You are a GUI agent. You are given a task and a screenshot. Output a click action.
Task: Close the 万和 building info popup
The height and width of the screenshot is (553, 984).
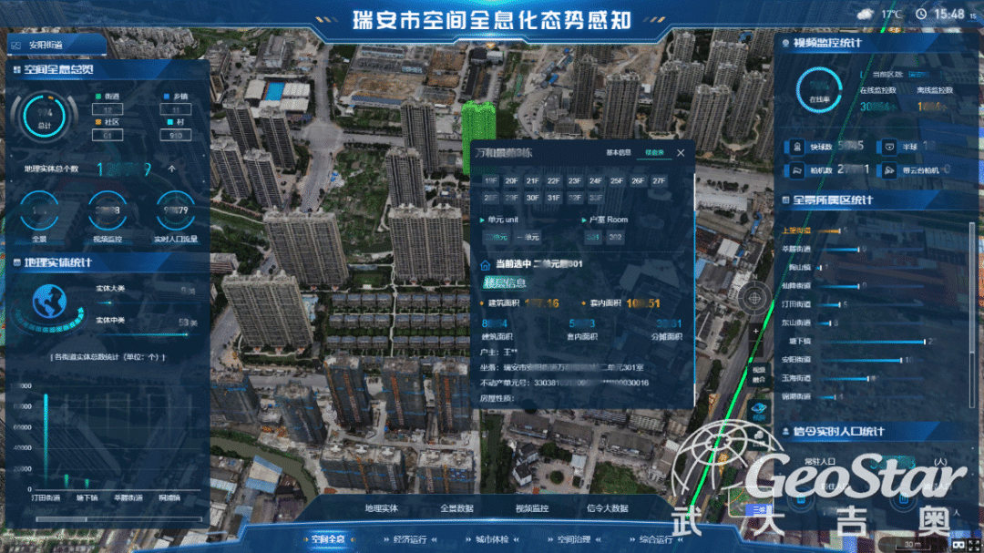click(680, 153)
